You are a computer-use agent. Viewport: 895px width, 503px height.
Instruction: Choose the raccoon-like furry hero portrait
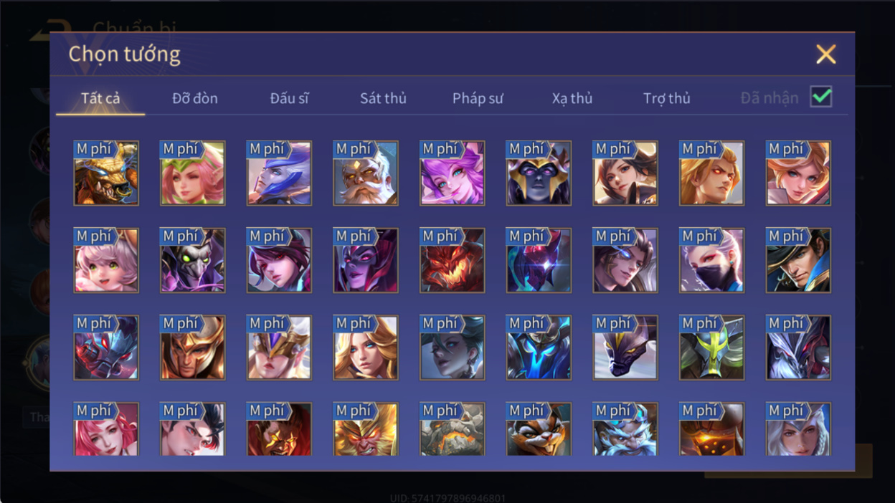click(539, 428)
